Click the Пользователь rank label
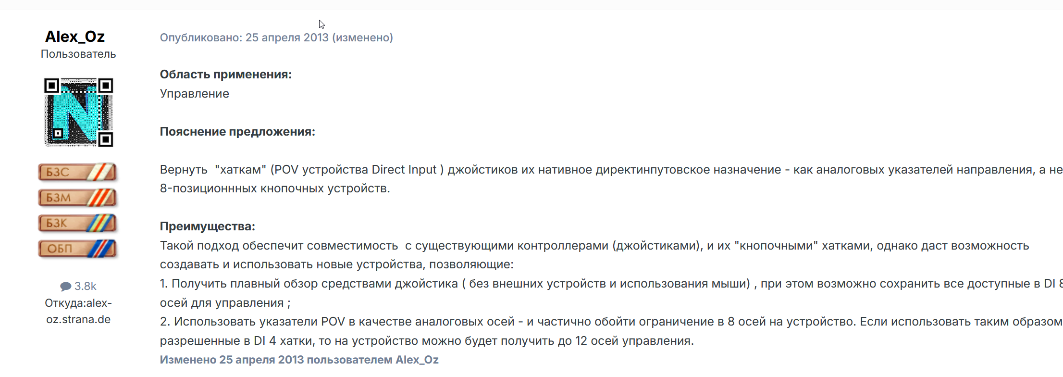This screenshot has width=1063, height=377. click(78, 54)
